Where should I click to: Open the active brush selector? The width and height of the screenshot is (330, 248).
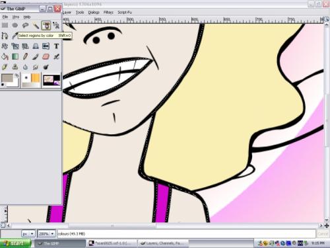pyautogui.click(x=26, y=78)
